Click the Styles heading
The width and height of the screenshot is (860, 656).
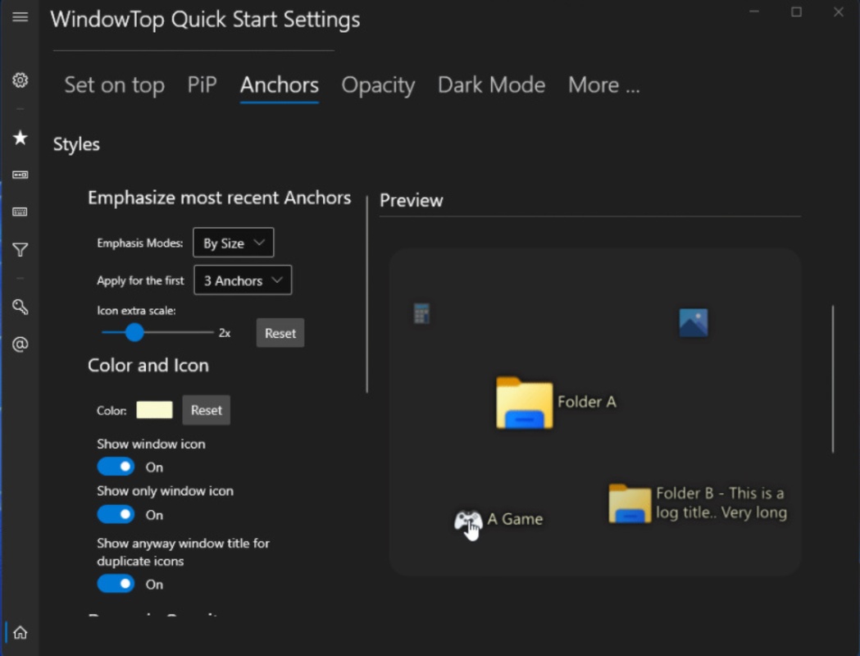[x=76, y=144]
